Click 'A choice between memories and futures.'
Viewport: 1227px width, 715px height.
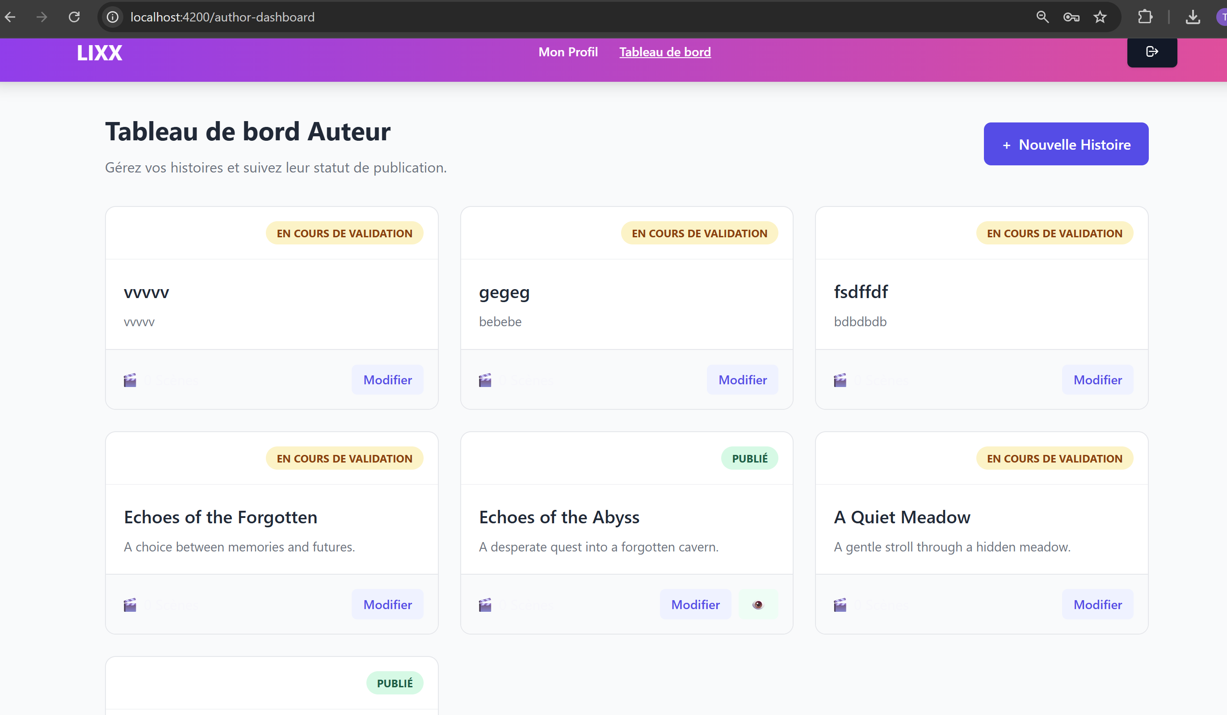click(x=239, y=547)
